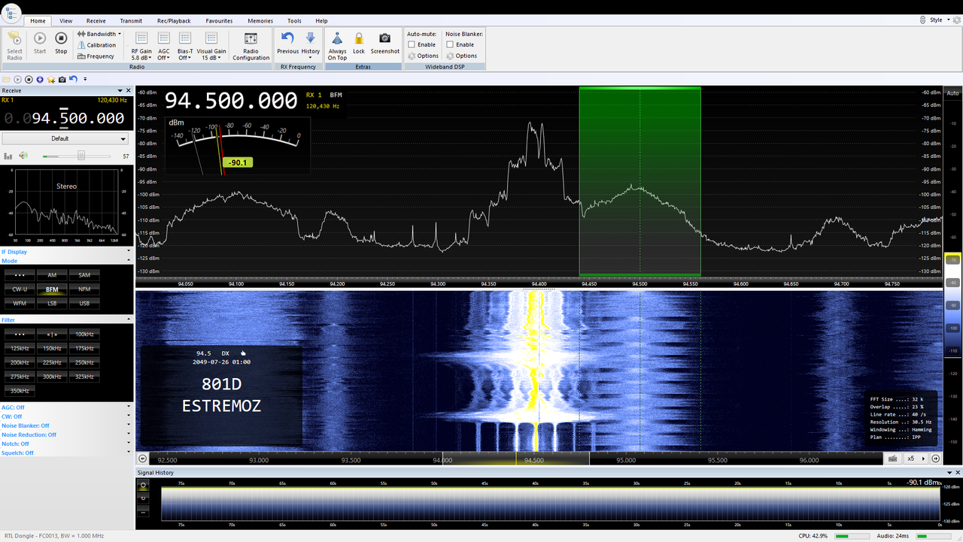The width and height of the screenshot is (963, 542).
Task: Mute audio with the speaker icon
Action: pos(23,156)
